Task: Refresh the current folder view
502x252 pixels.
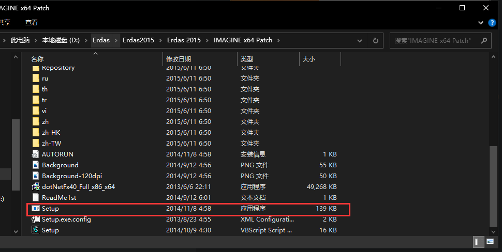Action: pyautogui.click(x=376, y=41)
